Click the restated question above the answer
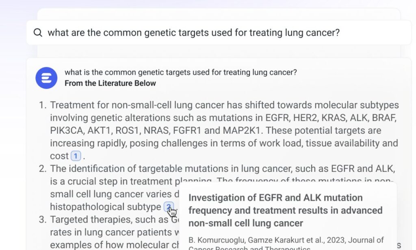The height and width of the screenshot is (250, 416). (180, 73)
